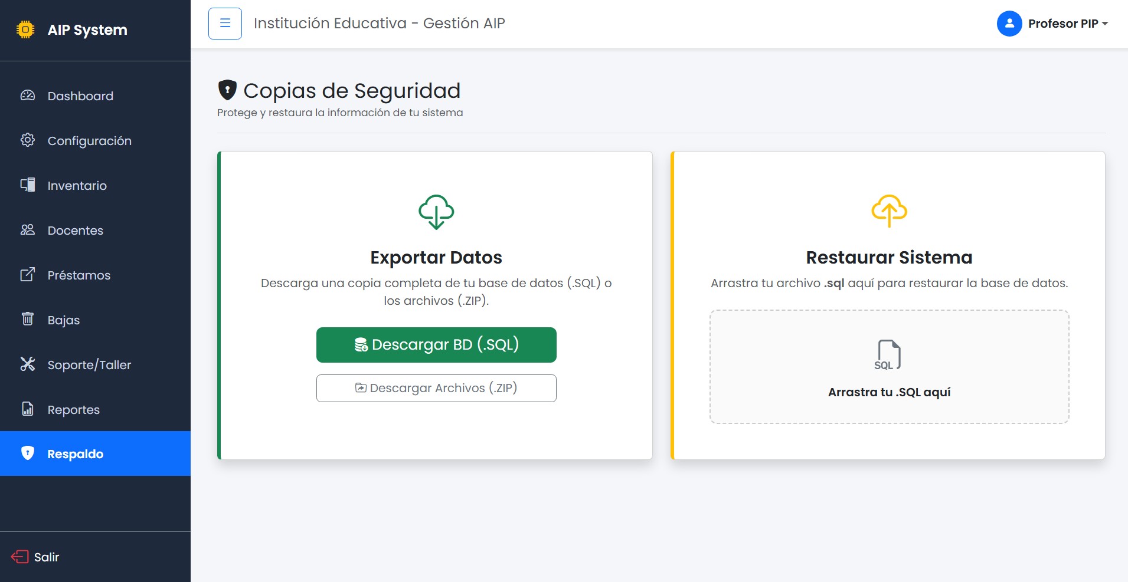Screen dimensions: 1128x582
Task: Click the Soporte/Taller tools icon
Action: [27, 364]
